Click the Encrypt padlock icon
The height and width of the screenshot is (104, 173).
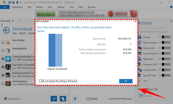tap(140, 37)
